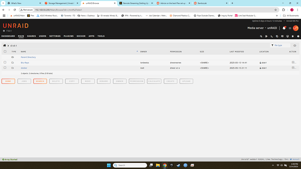Click the lock icon in Blu-Rays location
Screen dimensions: 301x169
260,63
